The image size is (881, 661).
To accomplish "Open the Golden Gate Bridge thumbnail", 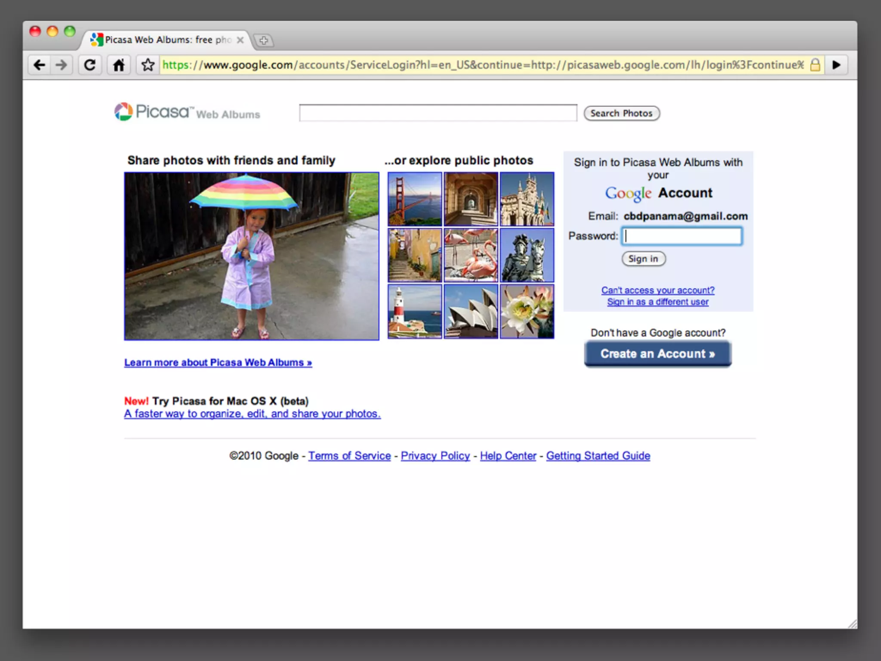I will (x=415, y=199).
